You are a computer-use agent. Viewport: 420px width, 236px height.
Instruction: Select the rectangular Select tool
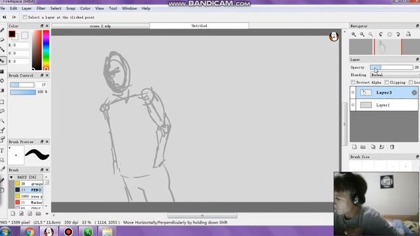2,102
